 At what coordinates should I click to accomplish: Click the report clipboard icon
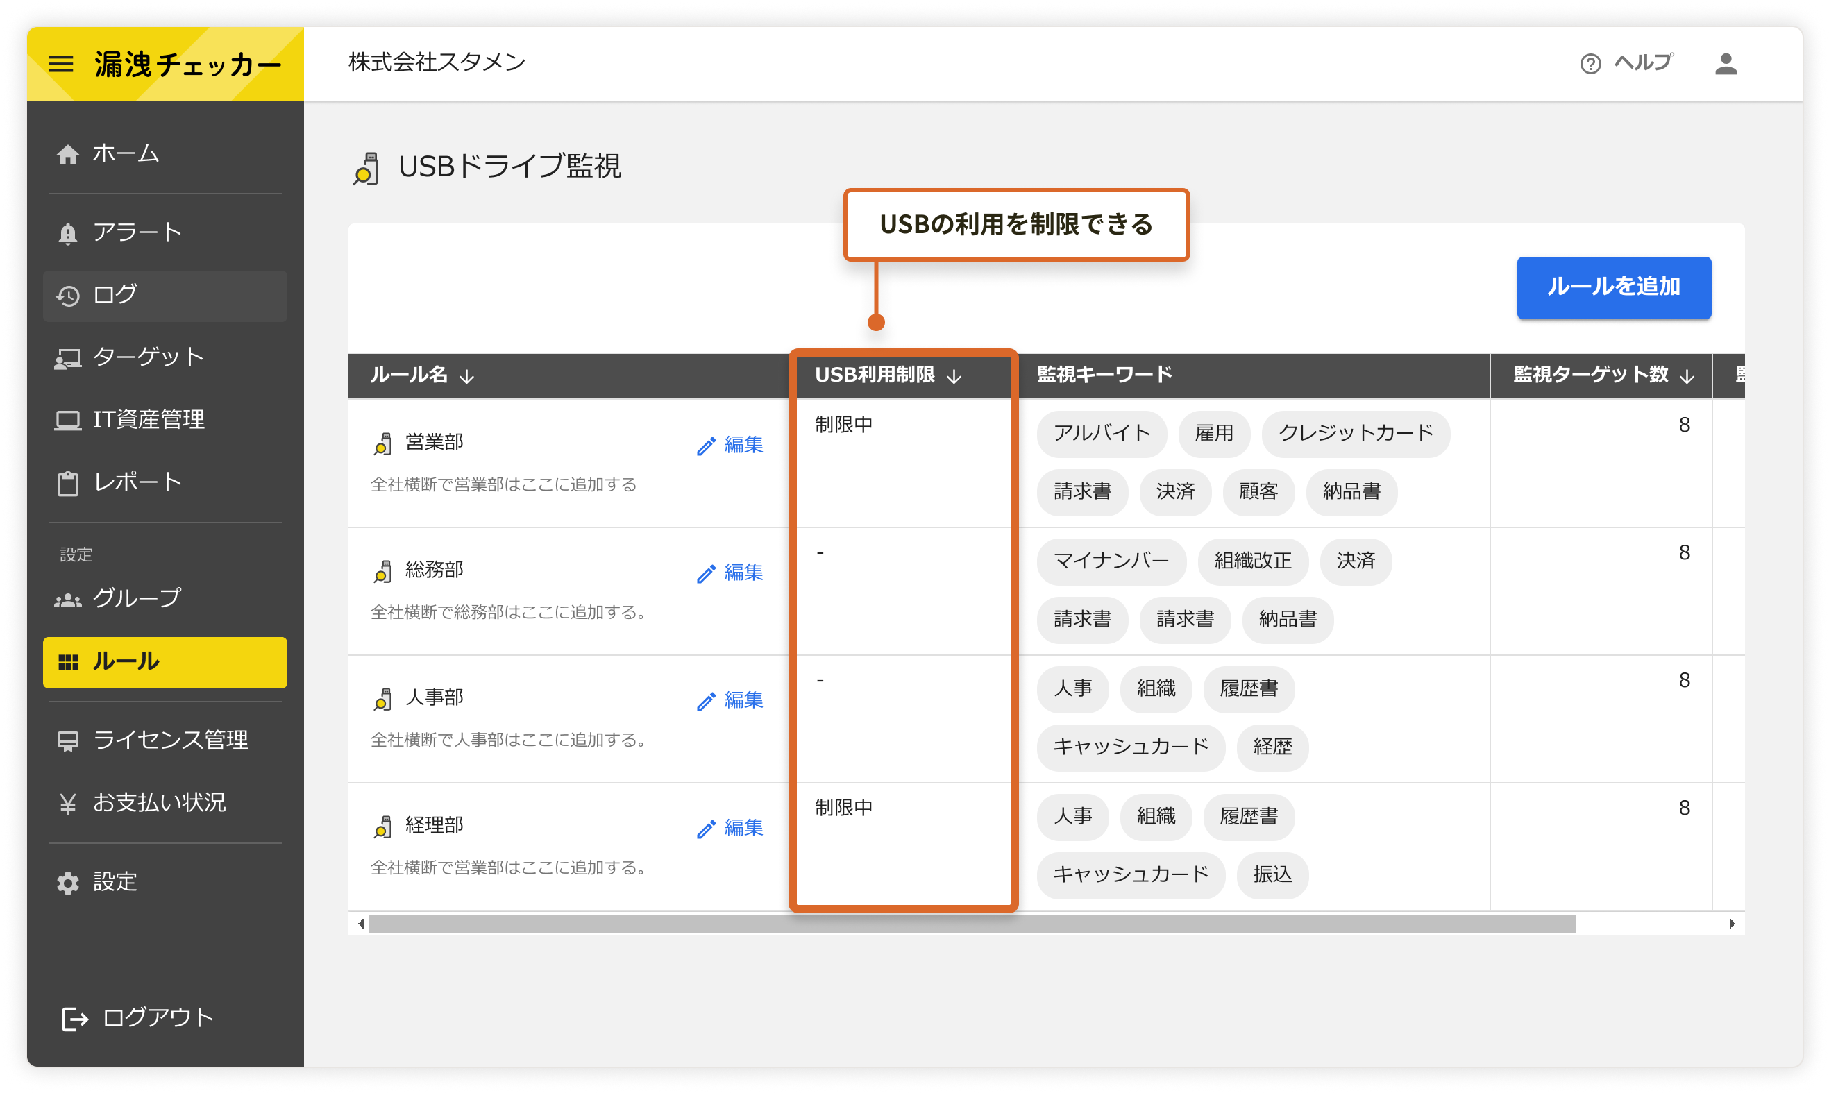tap(68, 483)
